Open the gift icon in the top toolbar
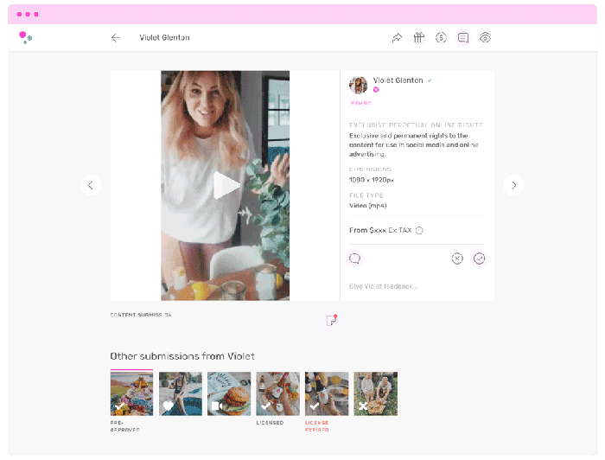 click(x=418, y=38)
